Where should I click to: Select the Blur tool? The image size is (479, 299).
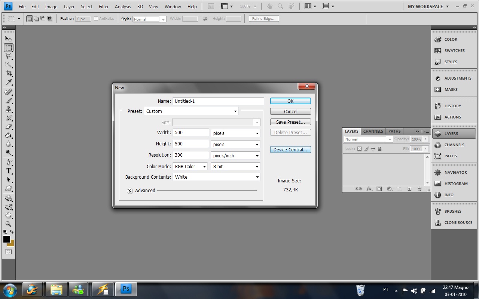pyautogui.click(x=9, y=144)
